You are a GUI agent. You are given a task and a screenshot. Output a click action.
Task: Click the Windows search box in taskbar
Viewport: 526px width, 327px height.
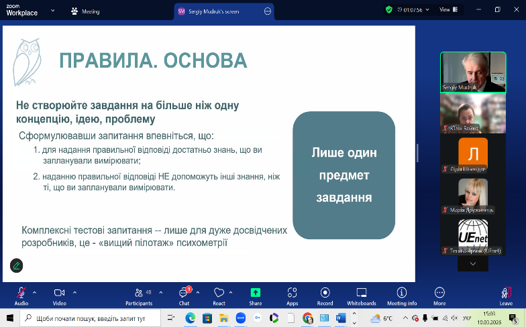(x=87, y=318)
